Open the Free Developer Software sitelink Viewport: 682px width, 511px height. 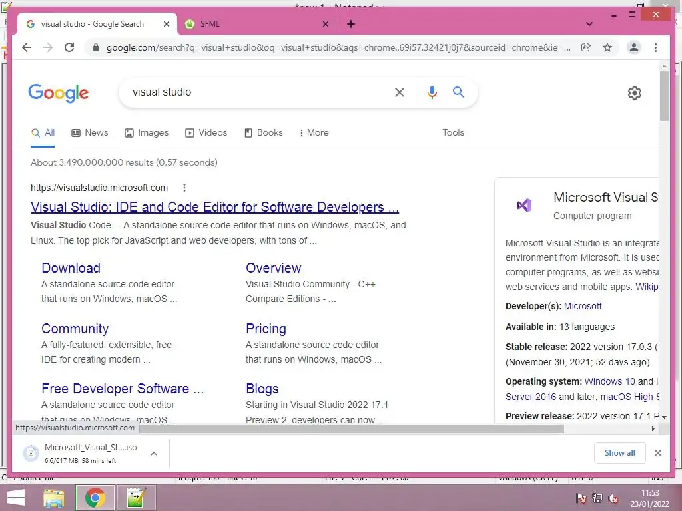pyautogui.click(x=123, y=389)
